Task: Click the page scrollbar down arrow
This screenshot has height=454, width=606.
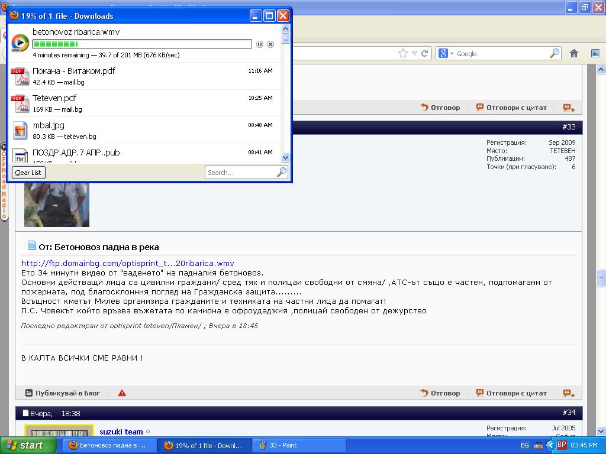Action: [x=601, y=431]
